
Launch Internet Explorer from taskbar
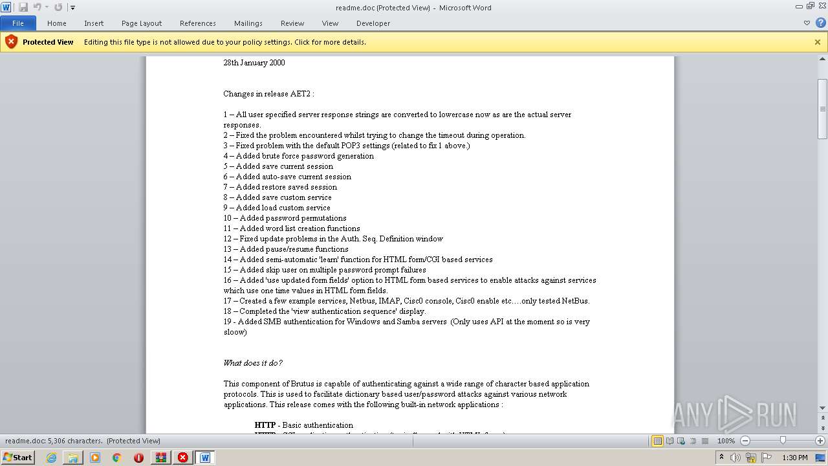click(x=51, y=458)
